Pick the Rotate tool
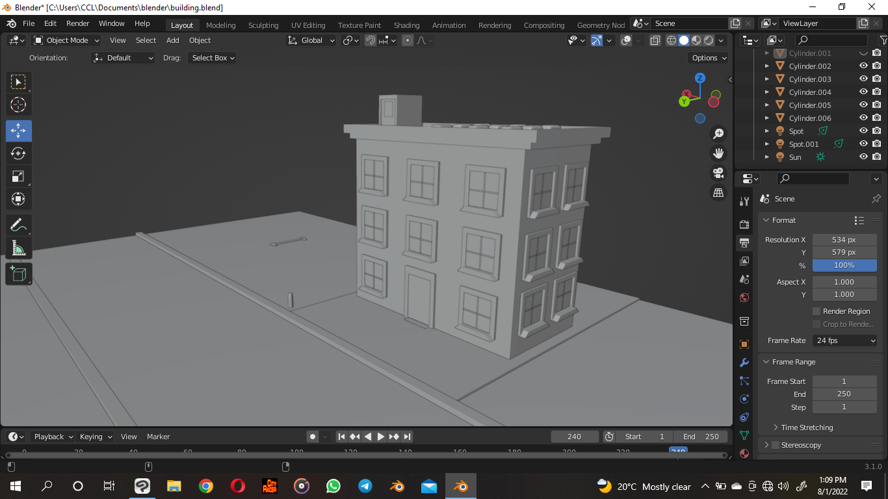The image size is (888, 499). 18,153
